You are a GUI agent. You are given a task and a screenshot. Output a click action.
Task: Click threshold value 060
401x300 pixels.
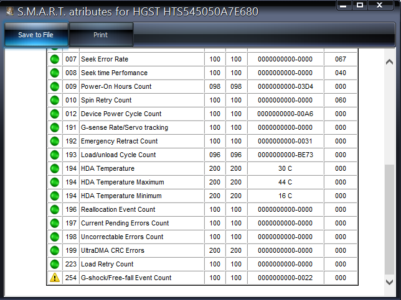(341, 100)
